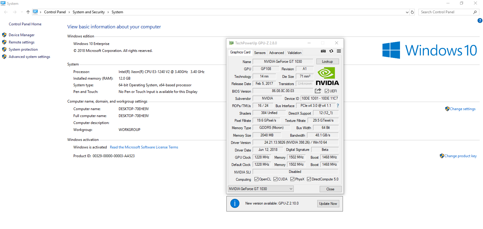Screen dimensions: 483x229
Task: Click the search magnifier icon
Action: point(475,12)
